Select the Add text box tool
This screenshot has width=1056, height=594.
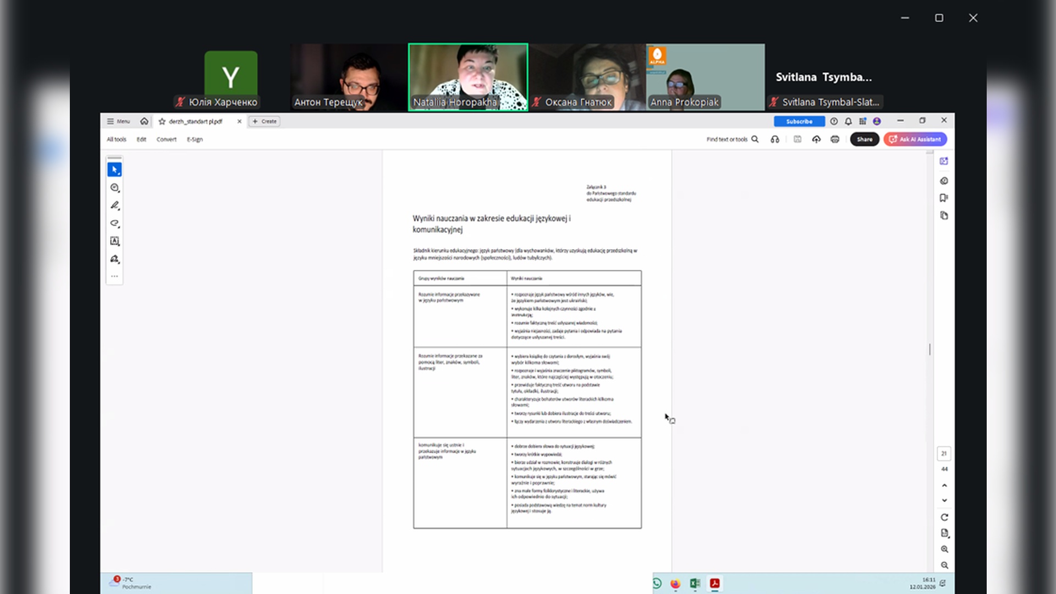[114, 241]
